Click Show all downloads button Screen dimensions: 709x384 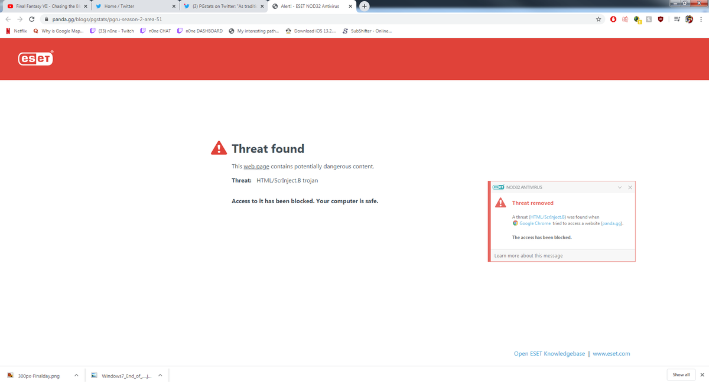(x=681, y=375)
